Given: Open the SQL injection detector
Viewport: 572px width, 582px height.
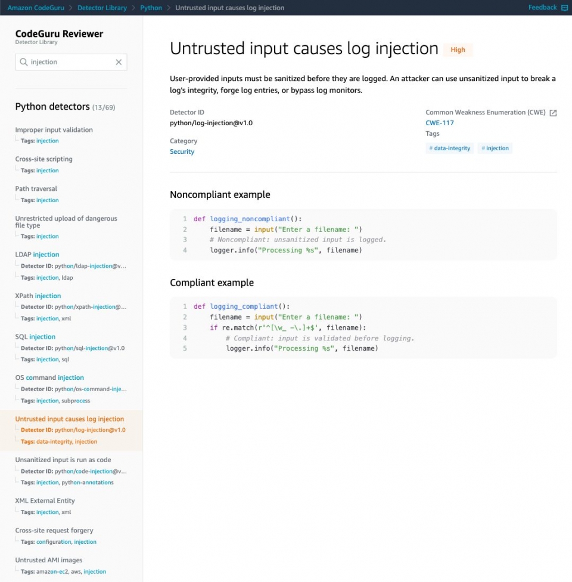Looking at the screenshot, I should click(x=35, y=336).
